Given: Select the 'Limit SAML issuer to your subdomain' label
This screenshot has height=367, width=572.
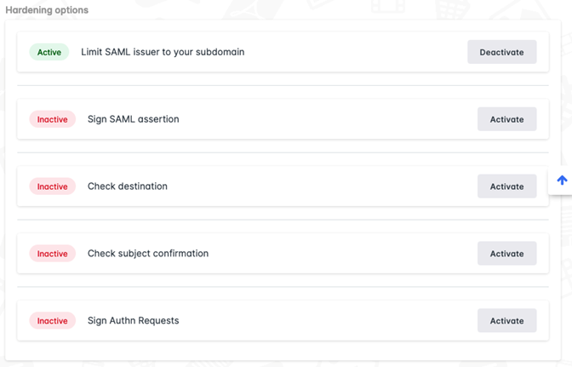Looking at the screenshot, I should pyautogui.click(x=163, y=52).
